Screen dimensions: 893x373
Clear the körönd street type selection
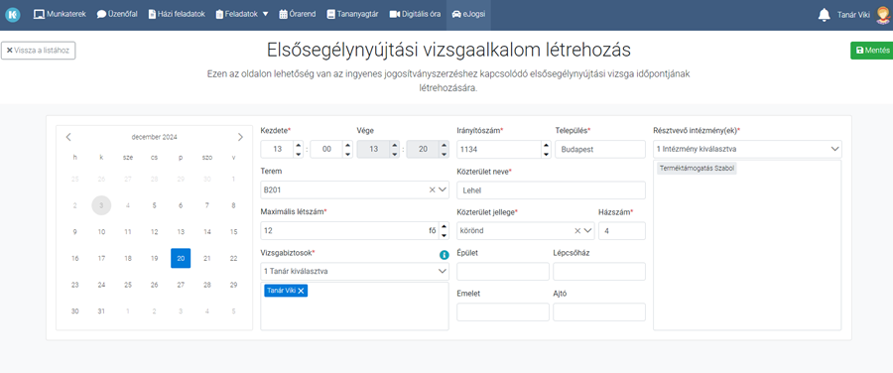(x=577, y=230)
